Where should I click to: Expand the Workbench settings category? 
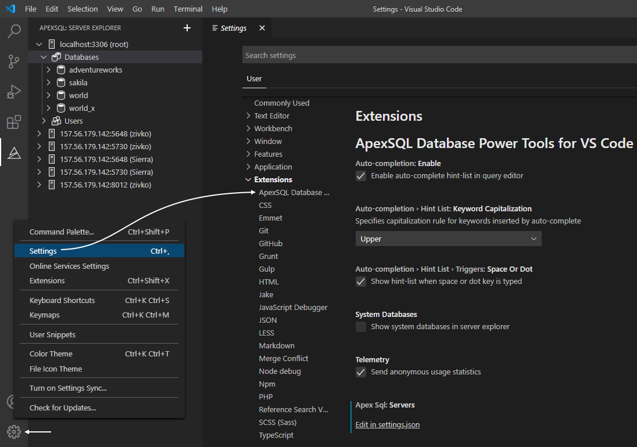(x=248, y=128)
